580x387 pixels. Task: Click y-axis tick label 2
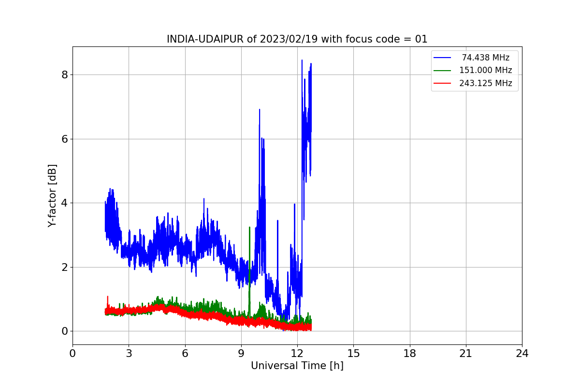[64, 267]
